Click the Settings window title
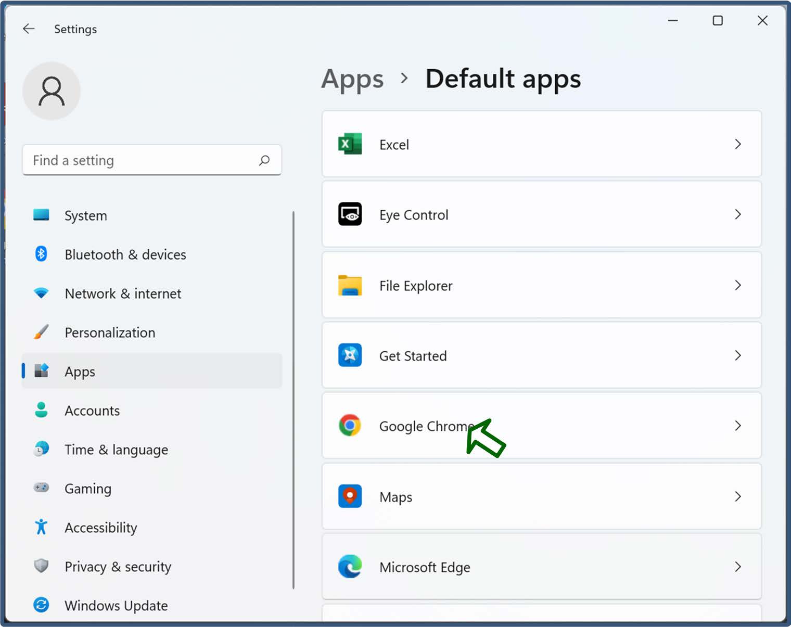 click(x=75, y=29)
